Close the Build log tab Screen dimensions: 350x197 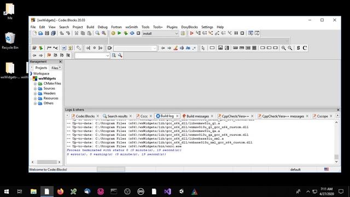coord(177,116)
